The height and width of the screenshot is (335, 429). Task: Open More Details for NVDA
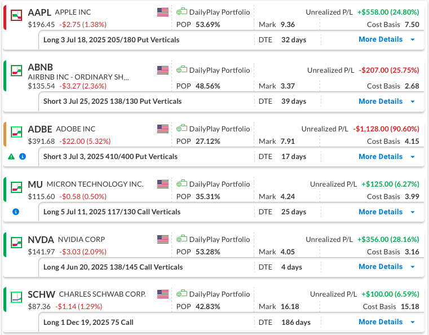click(x=381, y=267)
